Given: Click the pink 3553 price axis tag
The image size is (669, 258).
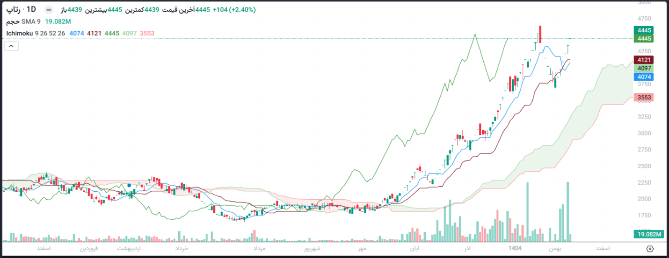Looking at the screenshot, I should [644, 97].
